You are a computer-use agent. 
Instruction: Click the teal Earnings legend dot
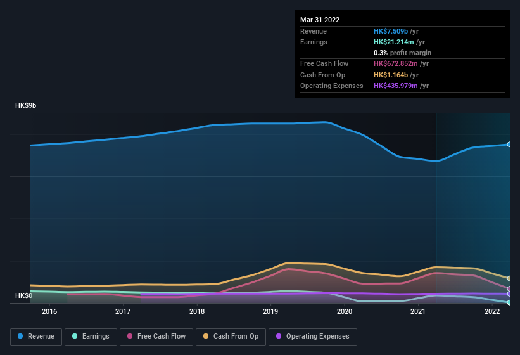[x=75, y=336]
